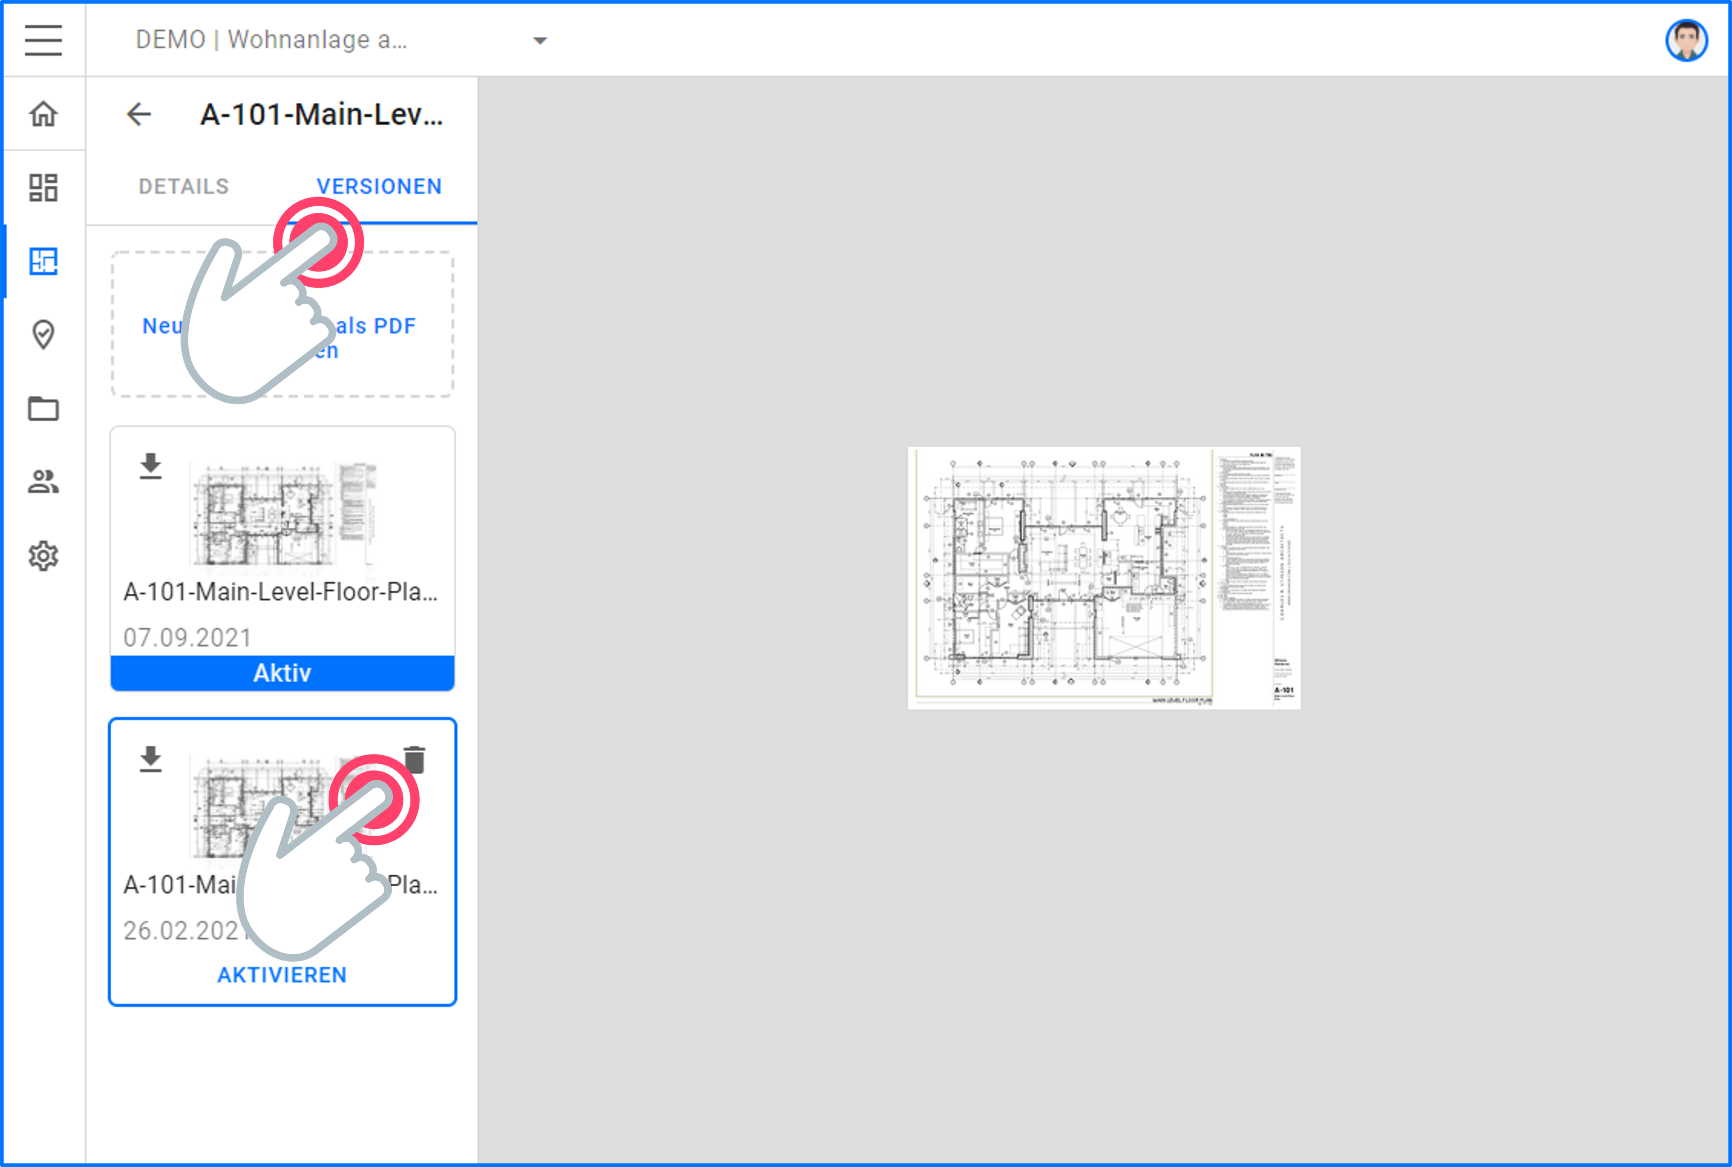Click AKTIVIEREN on the older version
Viewport: 1732px width, 1167px height.
[x=282, y=975]
